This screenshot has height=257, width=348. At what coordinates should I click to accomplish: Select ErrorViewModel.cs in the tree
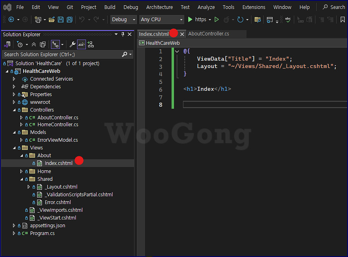(57, 140)
